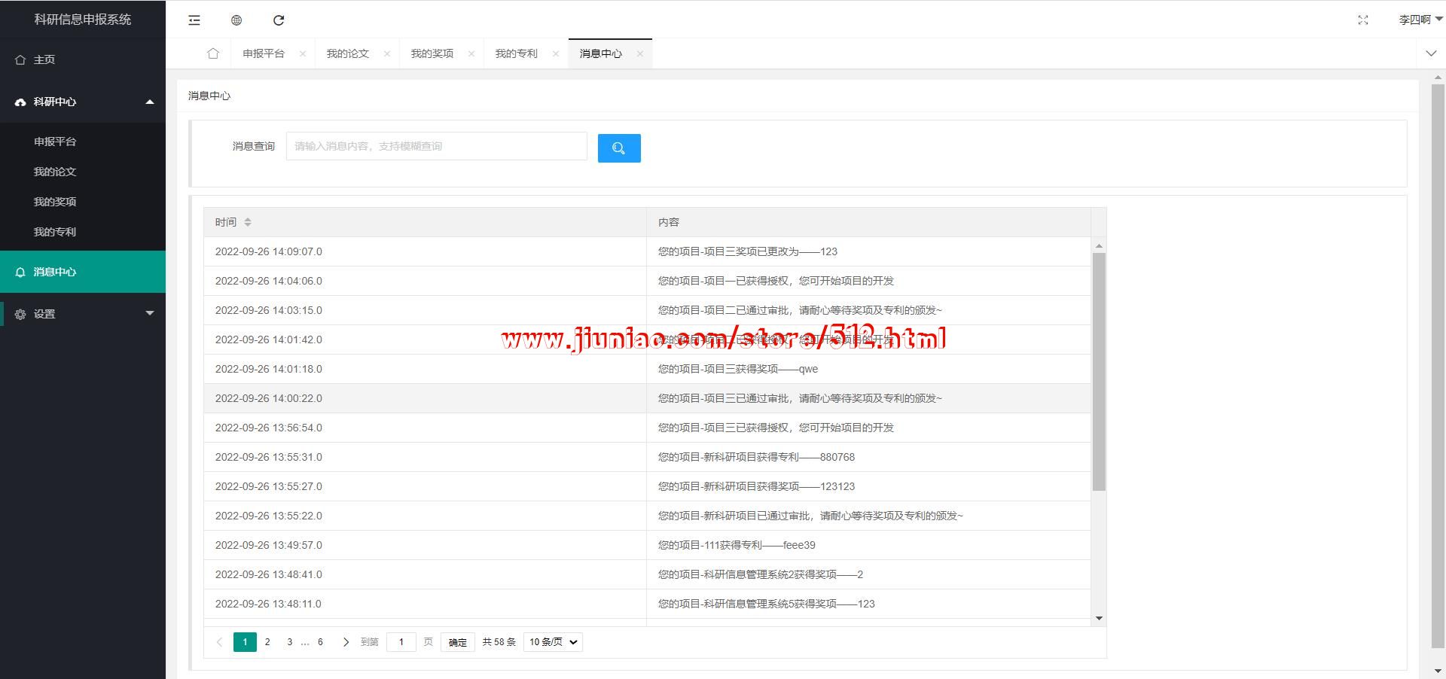The width and height of the screenshot is (1446, 679).
Task: Open 我的奖项 in the sidebar
Action: click(55, 202)
